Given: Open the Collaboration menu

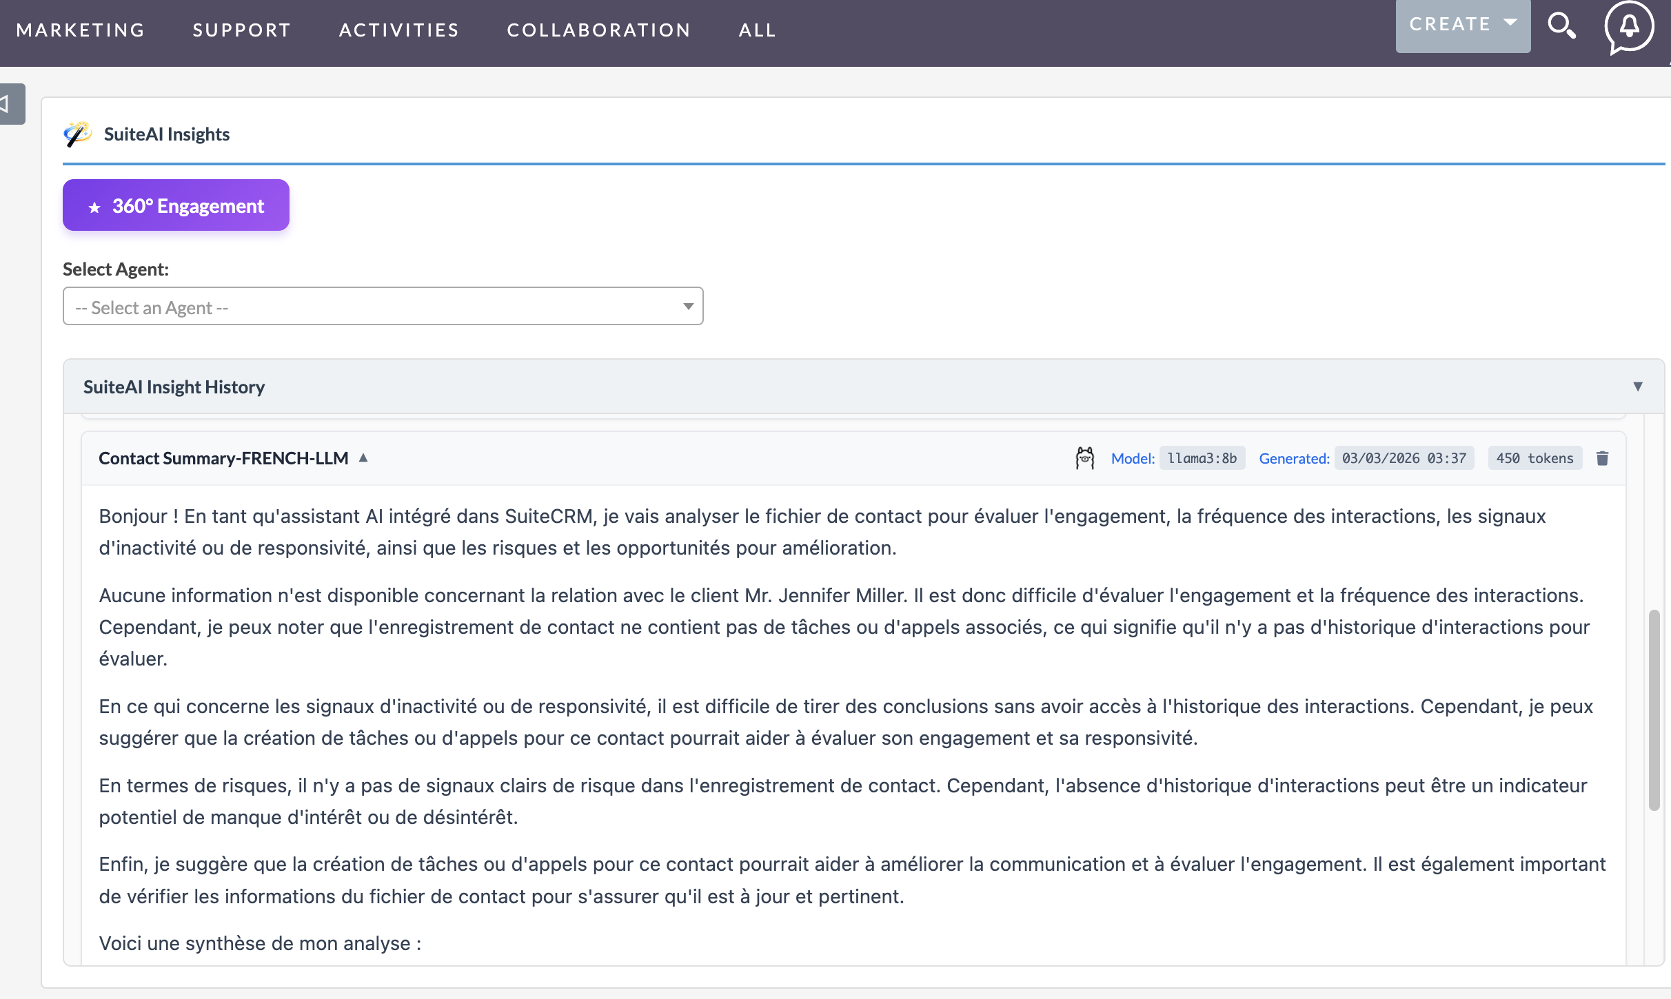Looking at the screenshot, I should pos(598,30).
